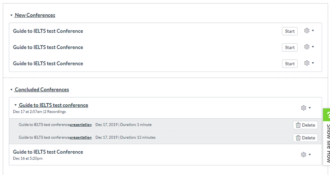Click the first new conference title
Image resolution: width=330 pixels, height=175 pixels.
point(48,31)
